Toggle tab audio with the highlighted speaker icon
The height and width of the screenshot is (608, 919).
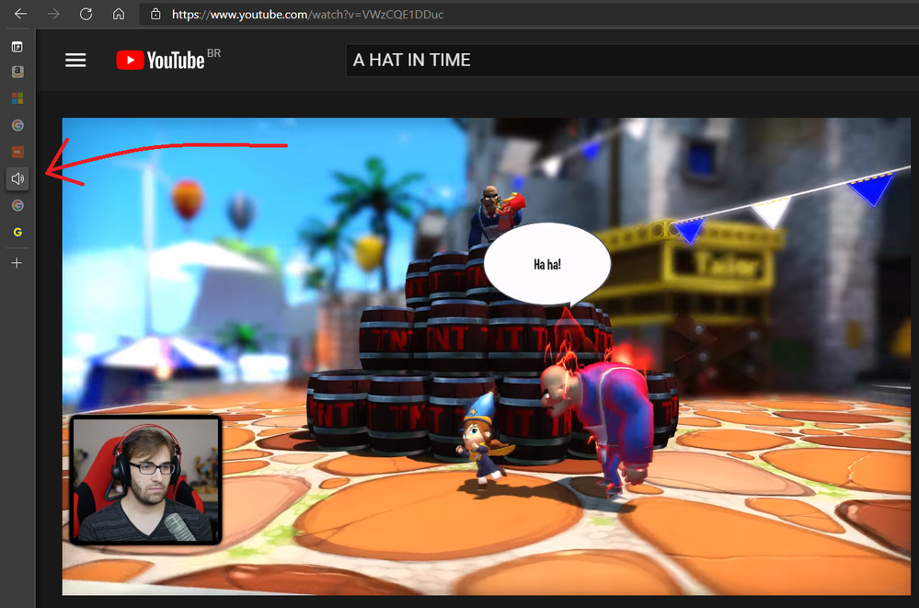[x=17, y=178]
